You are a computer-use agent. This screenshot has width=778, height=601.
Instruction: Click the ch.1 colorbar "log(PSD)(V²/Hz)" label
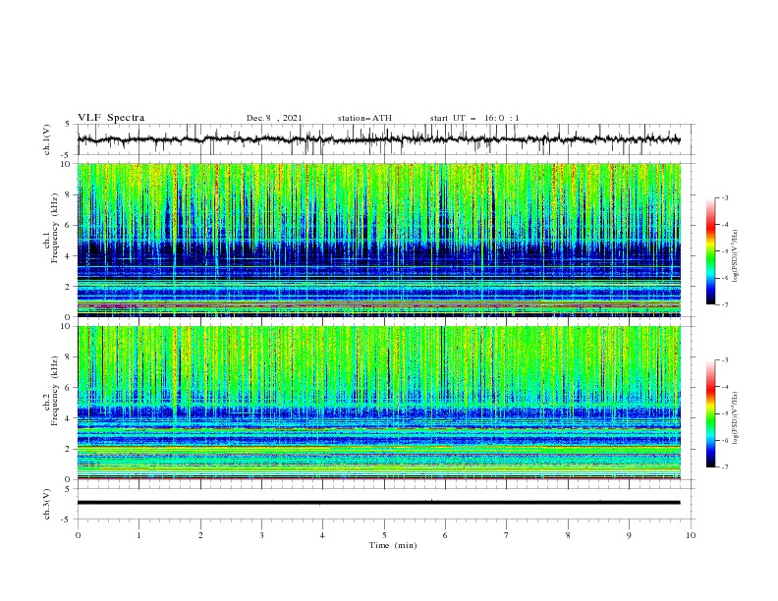coord(735,256)
